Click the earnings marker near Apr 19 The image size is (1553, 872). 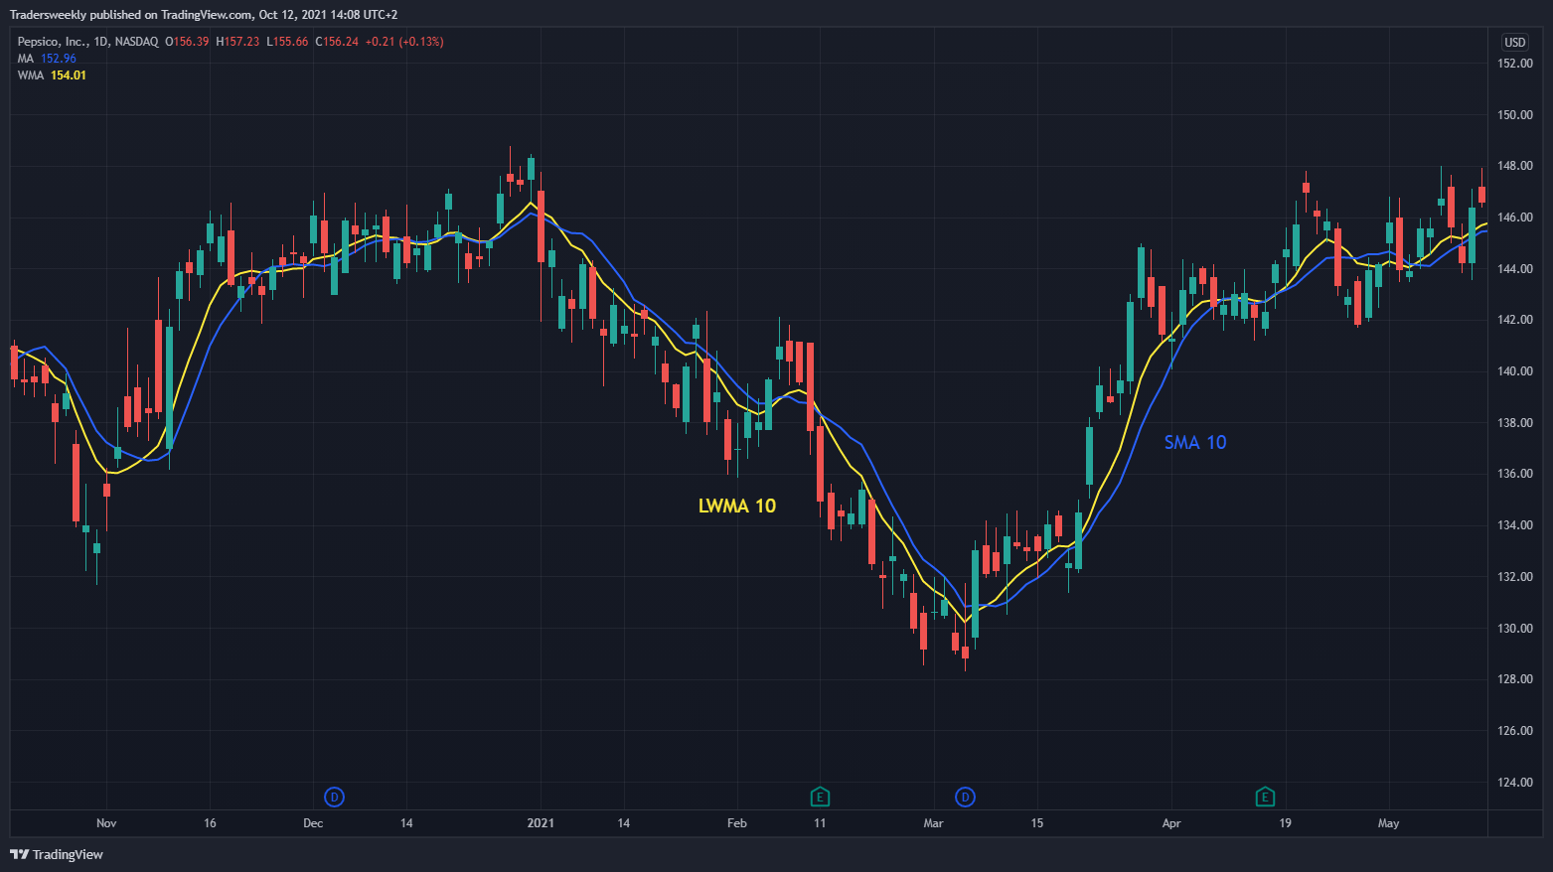(1265, 797)
